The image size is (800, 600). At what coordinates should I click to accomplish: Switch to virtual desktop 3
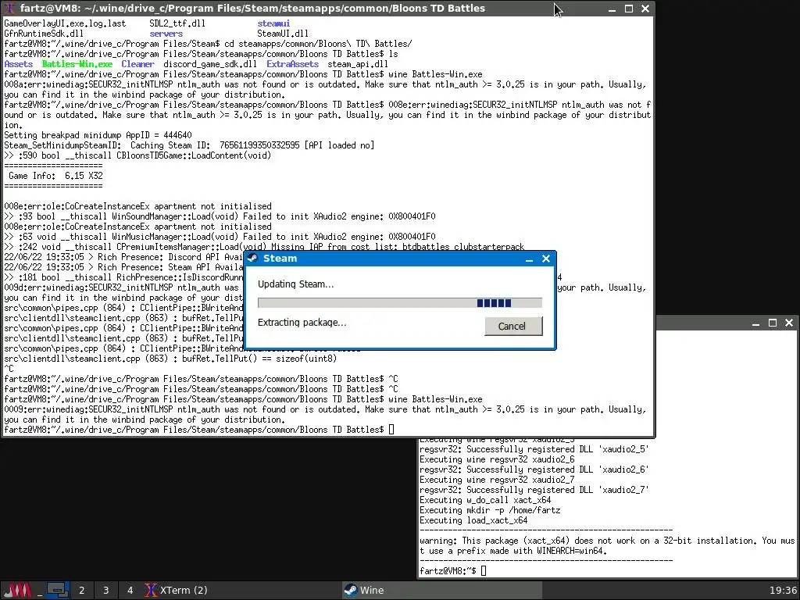[x=105, y=591]
